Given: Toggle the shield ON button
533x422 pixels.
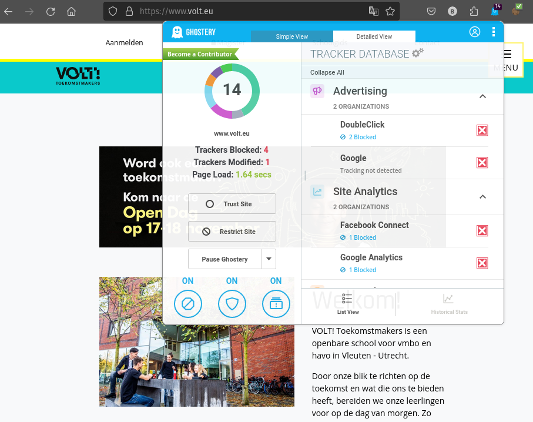Looking at the screenshot, I should 232,304.
